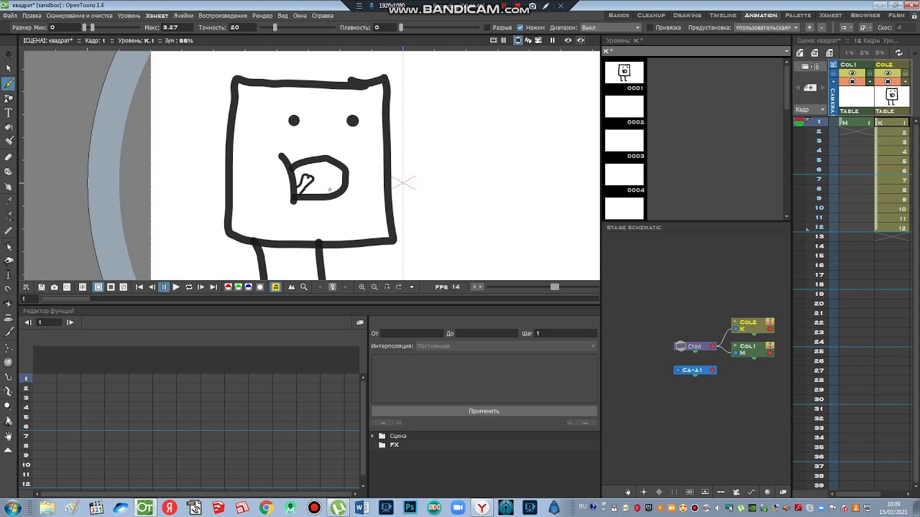Click the 2's button in Xsheet toolbar
This screenshot has width=920, height=517.
click(864, 52)
